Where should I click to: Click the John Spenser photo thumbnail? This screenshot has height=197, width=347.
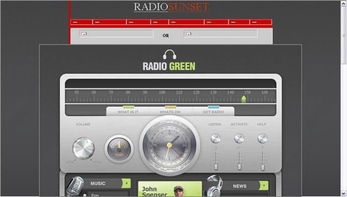179,191
